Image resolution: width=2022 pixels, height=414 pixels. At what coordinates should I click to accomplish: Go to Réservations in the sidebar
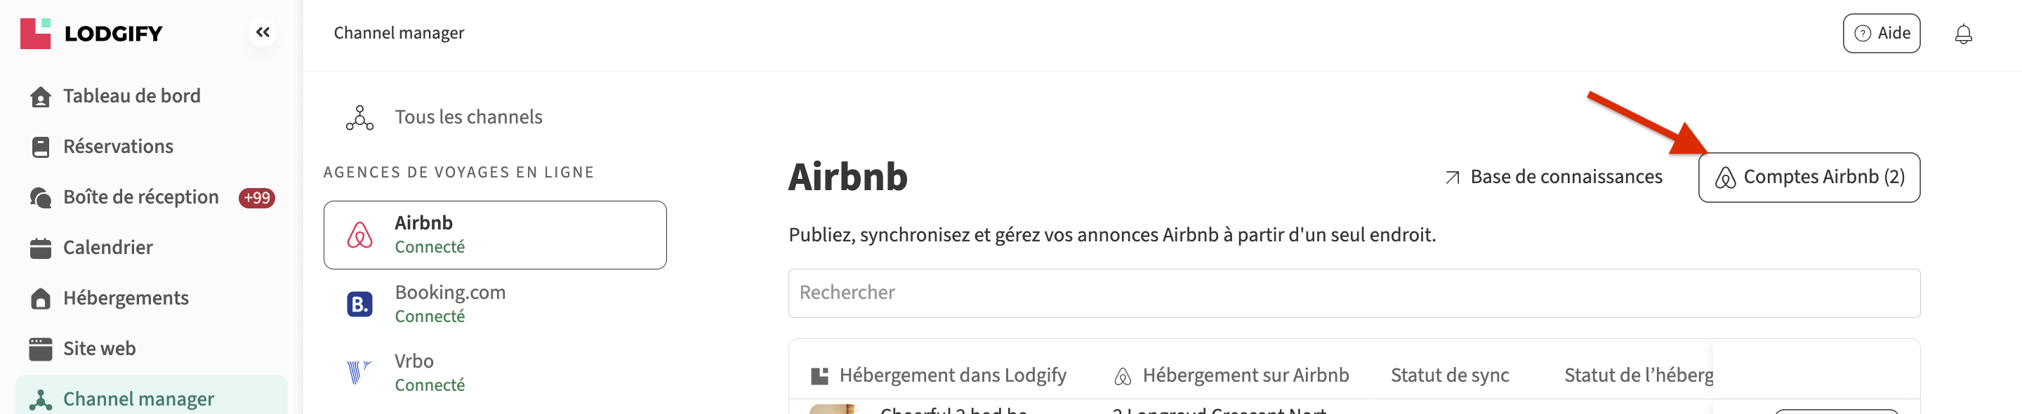coord(118,147)
